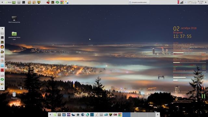
Task: Click the green circular sync icon in top panel
Action: (57, 2)
